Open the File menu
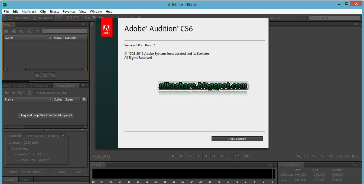Screen dimensions: 364x184 click(6, 12)
